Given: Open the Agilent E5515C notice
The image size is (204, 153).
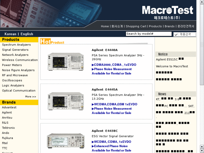Looking at the screenshot, I should [170, 59].
